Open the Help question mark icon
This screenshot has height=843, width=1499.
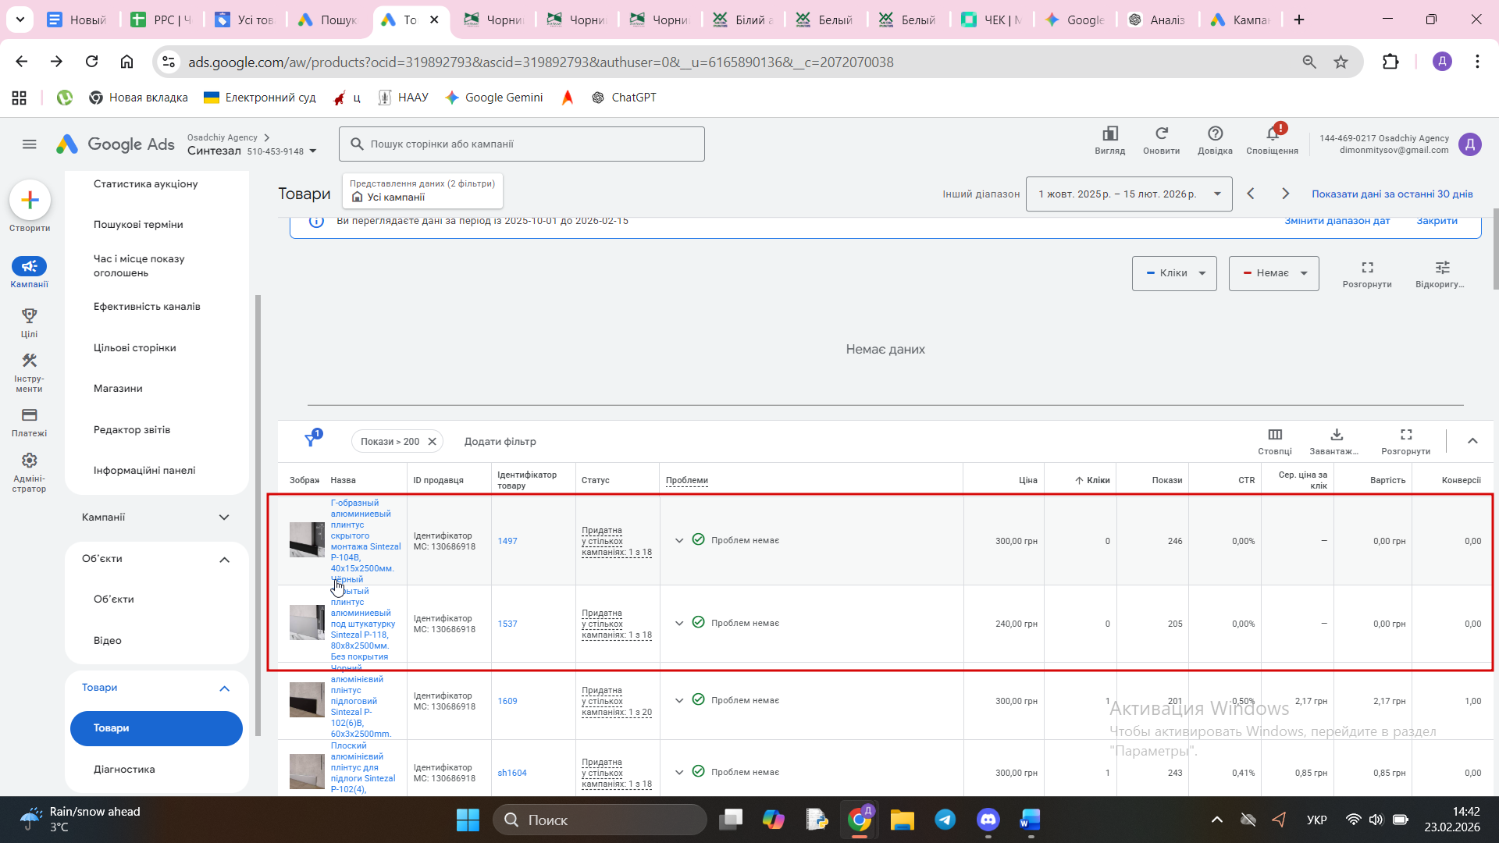(x=1215, y=134)
